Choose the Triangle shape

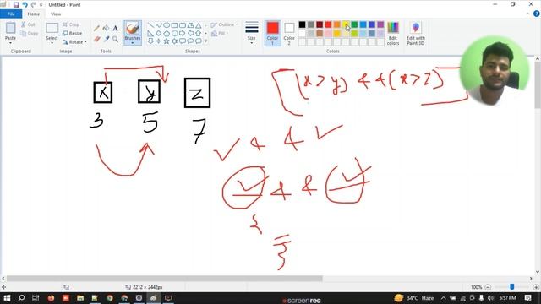point(199,25)
